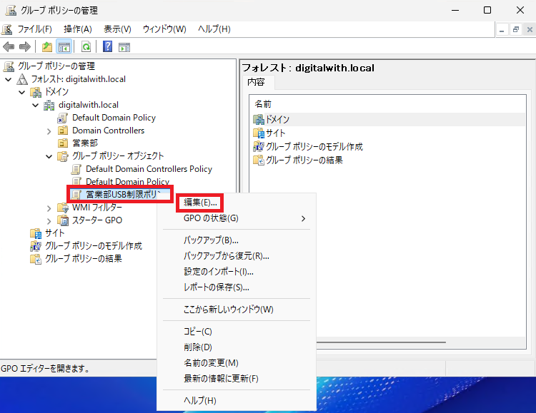This screenshot has height=413, width=536.
Task: Select the サイト node in left tree
Action: point(55,233)
